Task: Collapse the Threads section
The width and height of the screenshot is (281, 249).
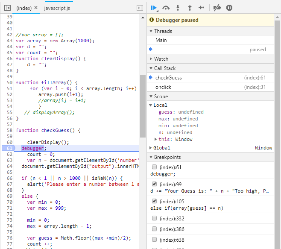Action: [151, 31]
